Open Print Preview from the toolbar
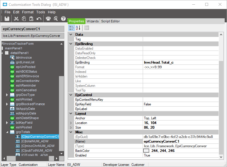 [x=56, y=19]
